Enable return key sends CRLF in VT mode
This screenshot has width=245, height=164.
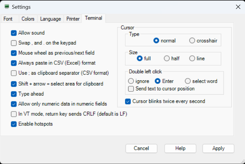click(x=14, y=114)
